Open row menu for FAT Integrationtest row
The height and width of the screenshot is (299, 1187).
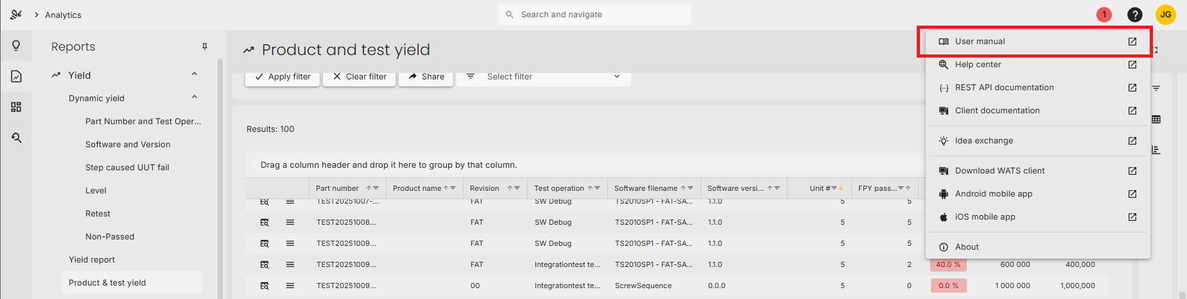click(290, 264)
